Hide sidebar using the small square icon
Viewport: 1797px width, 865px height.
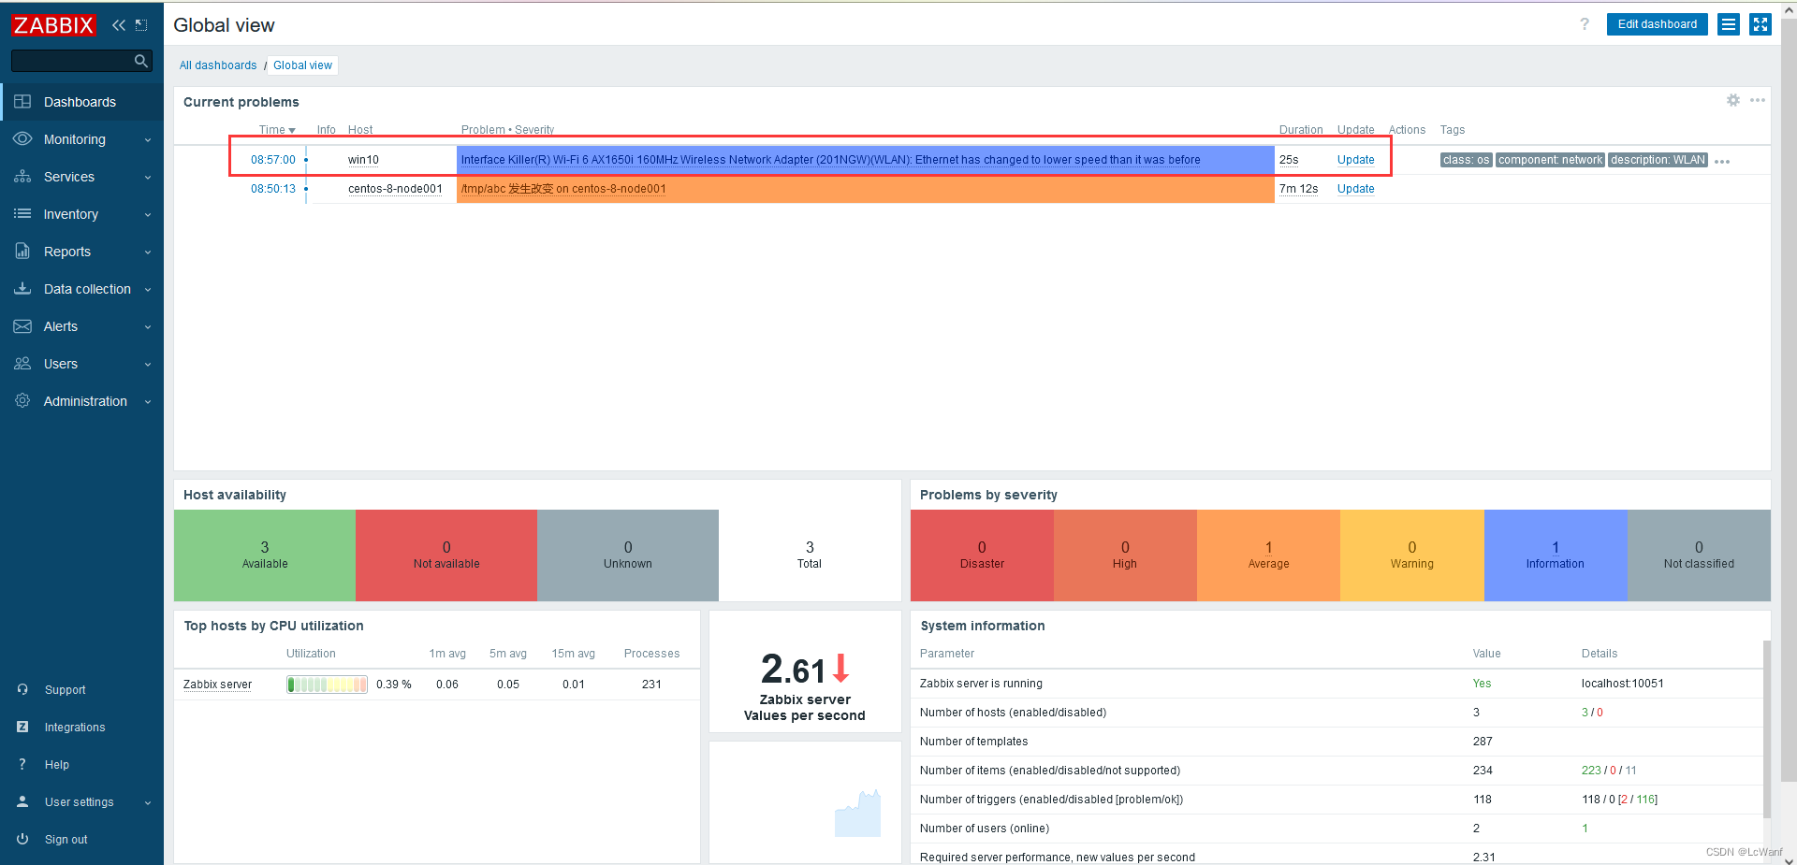tap(141, 25)
